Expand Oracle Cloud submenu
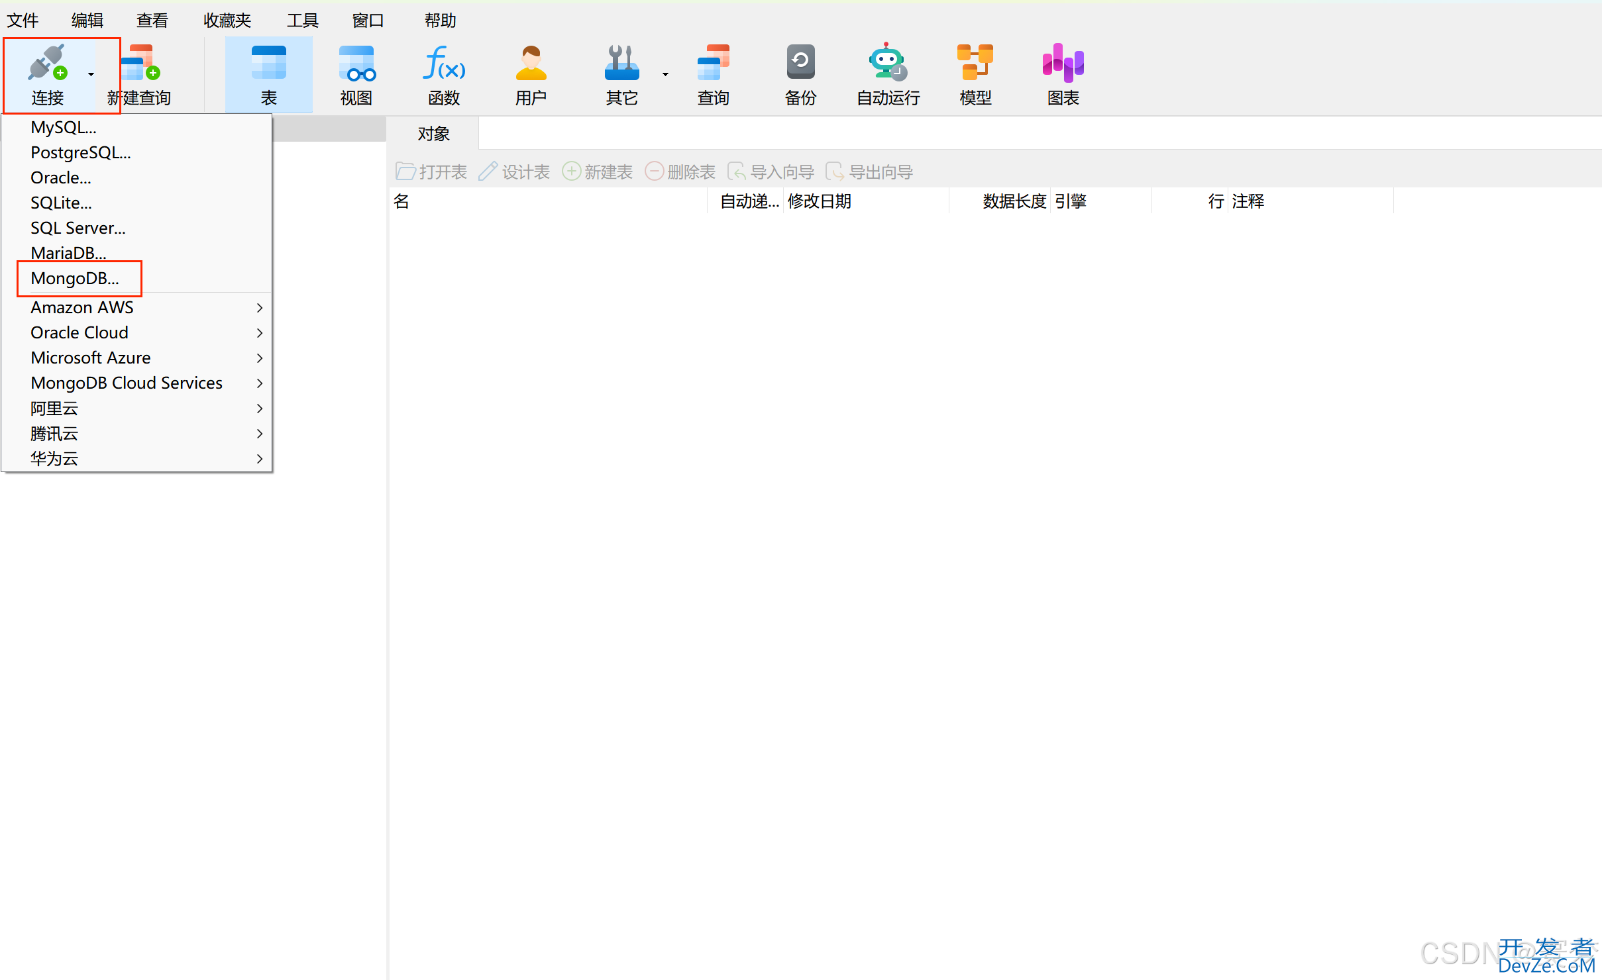This screenshot has width=1602, height=980. (260, 333)
